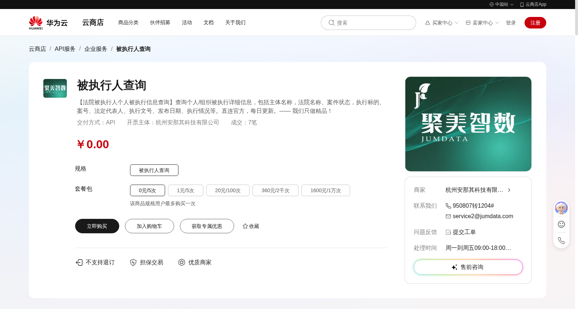The height and width of the screenshot is (309, 578).
Task: Expand the 卖家中心 dropdown arrow
Action: (497, 23)
